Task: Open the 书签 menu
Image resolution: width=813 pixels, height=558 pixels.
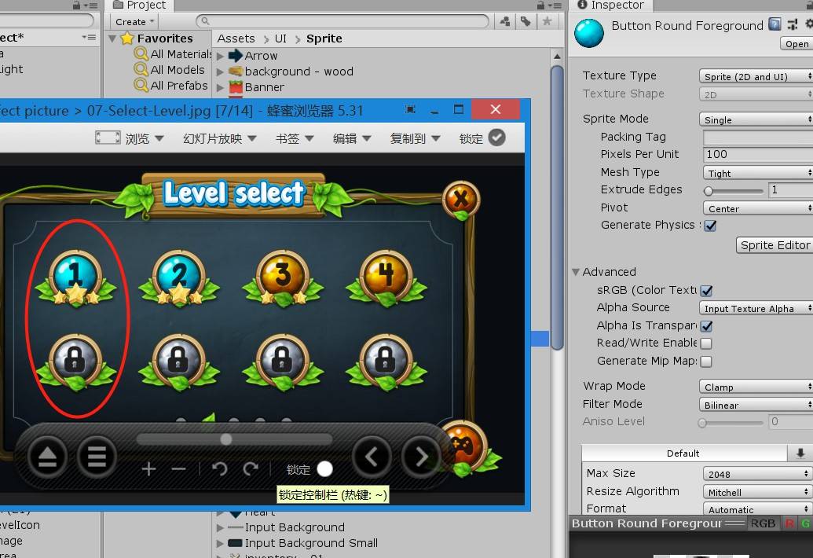Action: pos(295,138)
